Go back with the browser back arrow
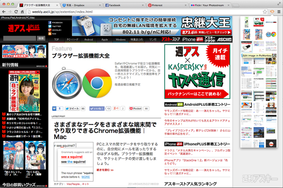The image size is (283, 188). pos(4,12)
